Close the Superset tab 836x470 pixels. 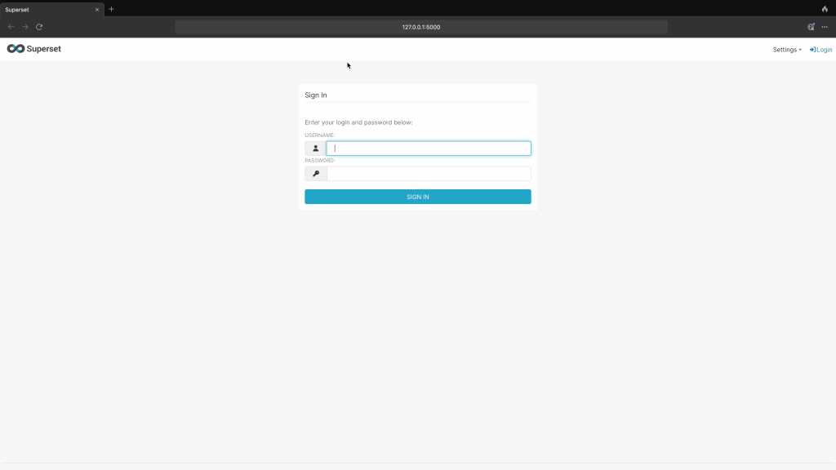96,10
